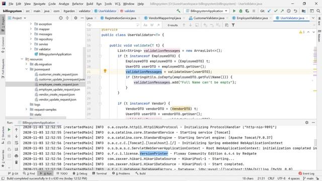Image resolution: width=322 pixels, height=181 pixels.
Task: Click the Run console vertical scrollbar
Action: click(x=315, y=142)
